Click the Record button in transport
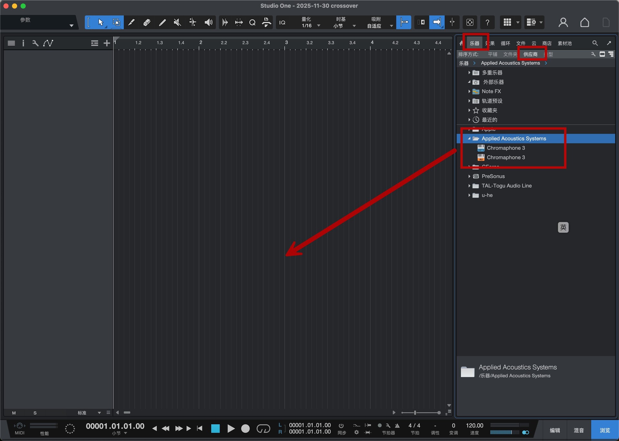Image resolution: width=619 pixels, height=441 pixels. (245, 428)
